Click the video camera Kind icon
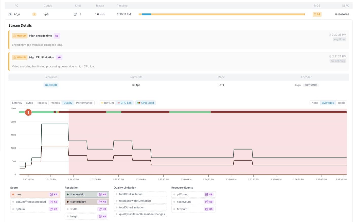The height and width of the screenshot is (222, 355). pos(75,14)
